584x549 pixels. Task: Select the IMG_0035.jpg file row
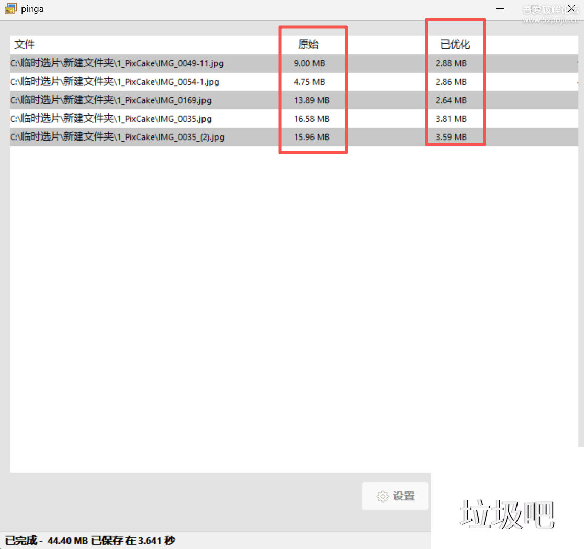(x=111, y=119)
